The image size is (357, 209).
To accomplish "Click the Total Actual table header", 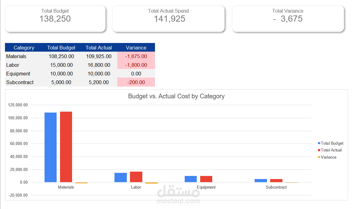I will pyautogui.click(x=99, y=48).
